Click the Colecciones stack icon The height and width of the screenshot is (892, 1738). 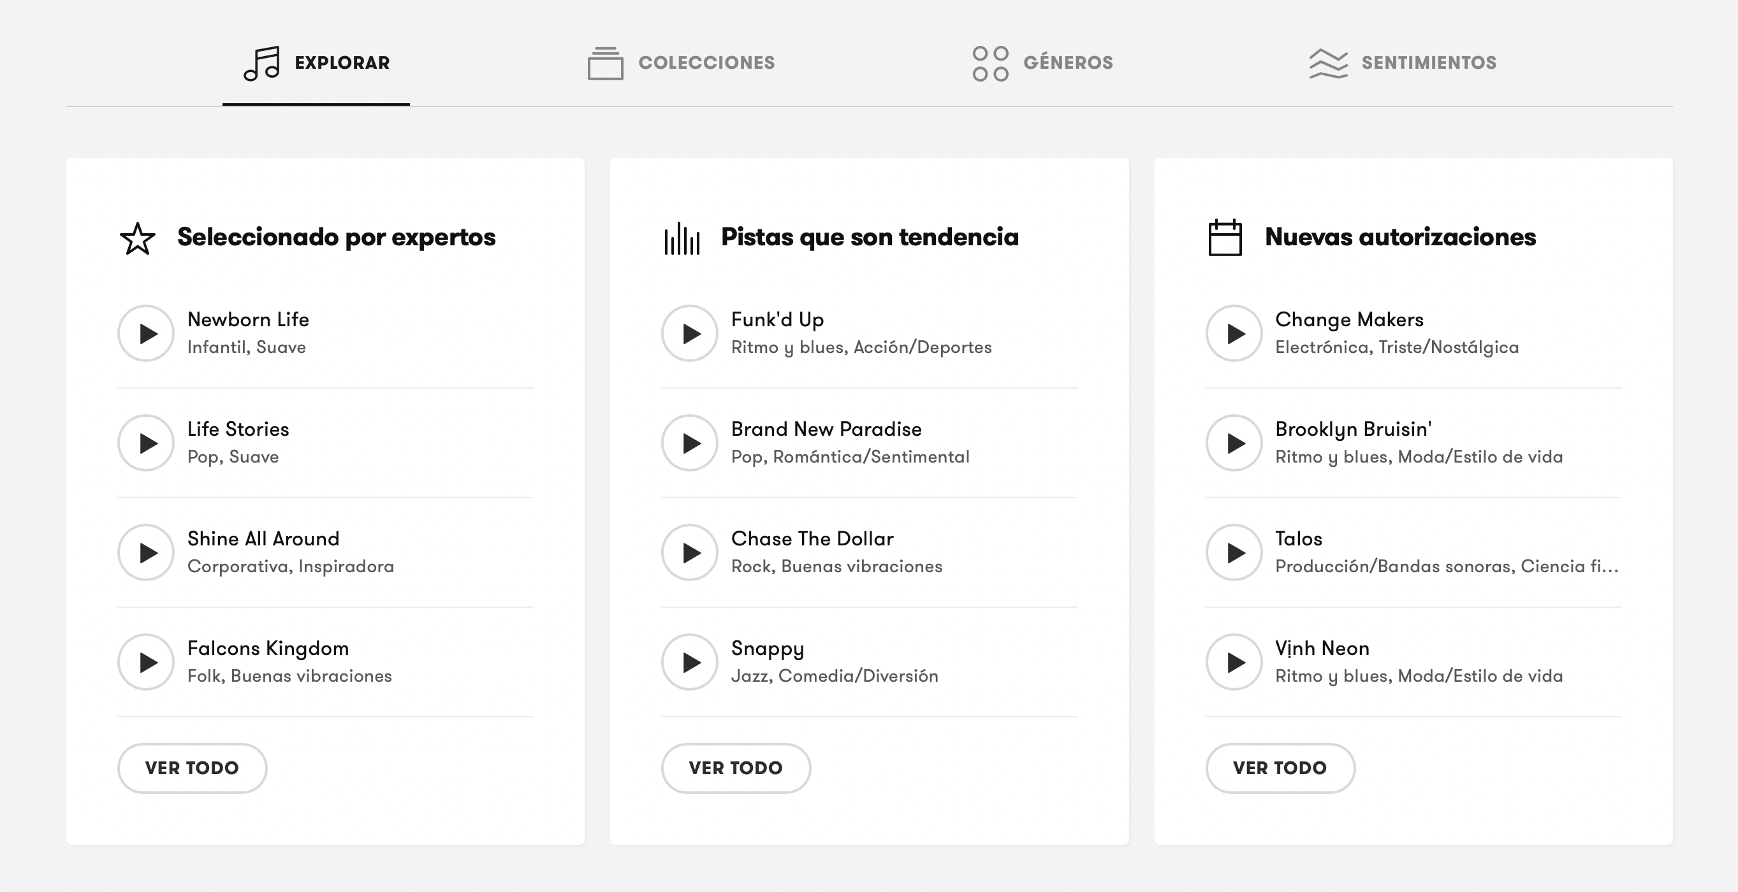(x=605, y=63)
